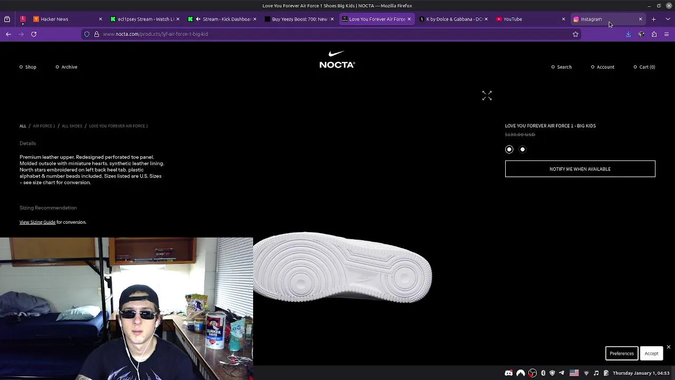Expand the Sizing Recommendation section

tap(48, 208)
